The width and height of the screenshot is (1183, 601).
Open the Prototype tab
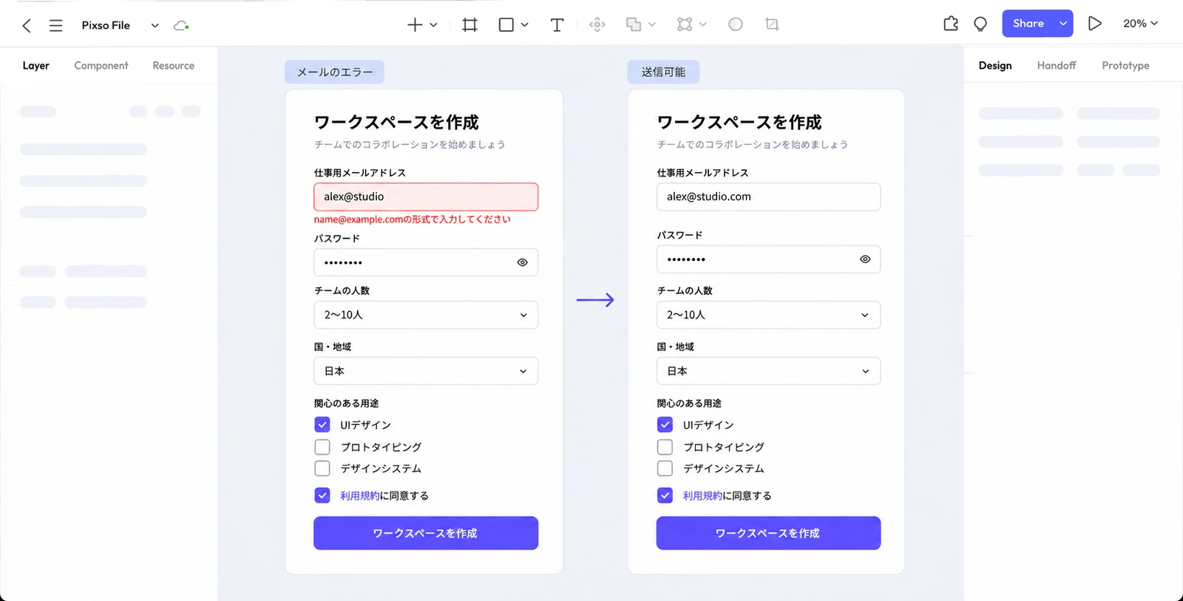[1125, 66]
